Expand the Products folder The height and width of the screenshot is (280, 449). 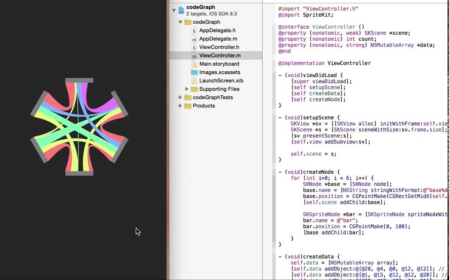coord(180,106)
